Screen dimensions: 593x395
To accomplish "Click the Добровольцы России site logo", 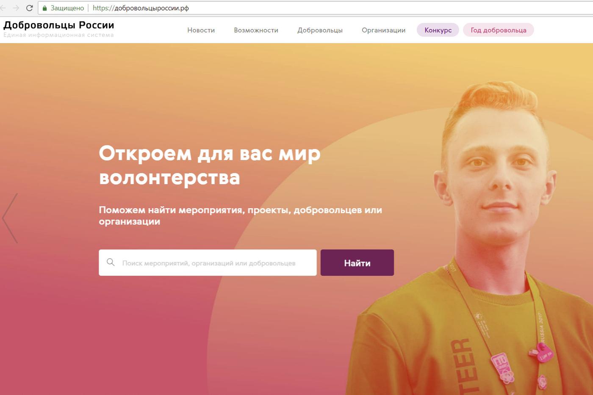I will (59, 25).
